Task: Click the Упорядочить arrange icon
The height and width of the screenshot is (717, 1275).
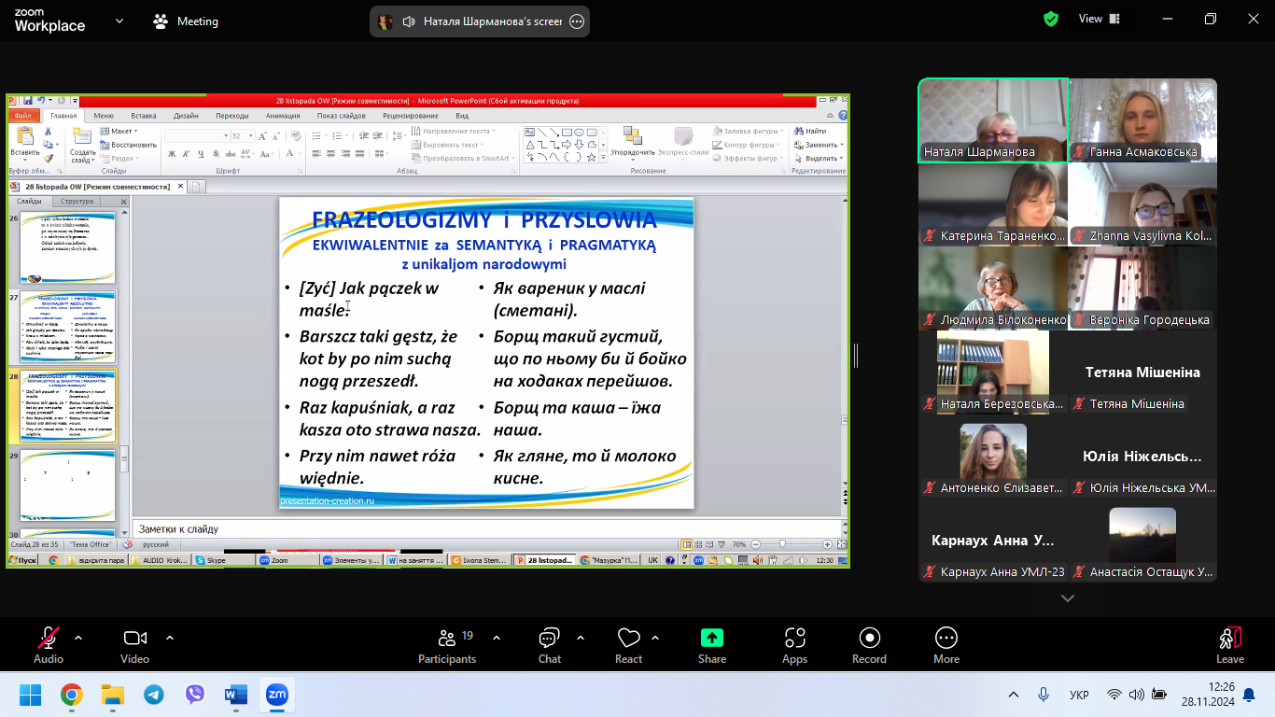Action: 633,136
